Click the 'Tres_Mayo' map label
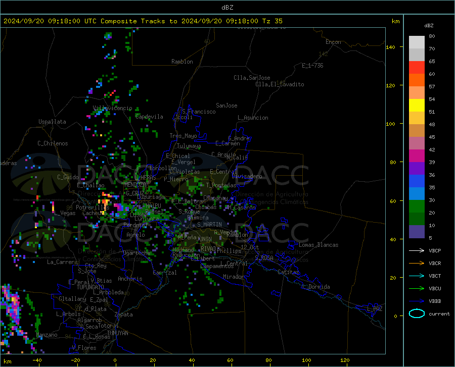Viewport: 455px width, 367px height. (183, 136)
